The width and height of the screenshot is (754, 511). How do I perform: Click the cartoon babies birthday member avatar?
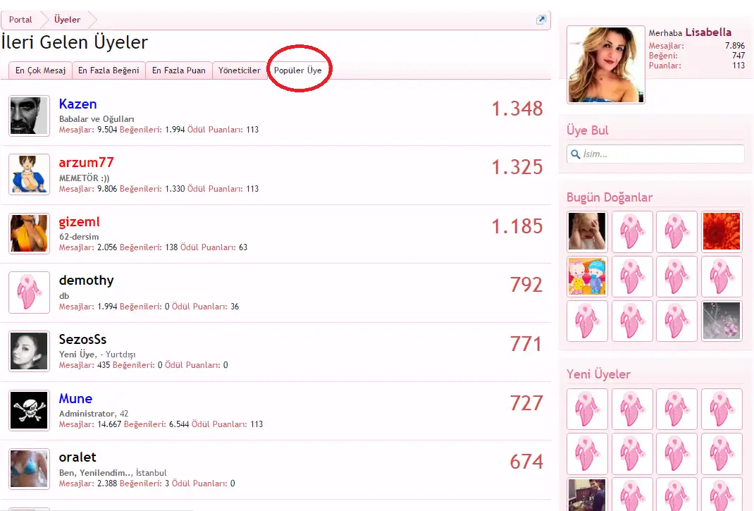[587, 276]
